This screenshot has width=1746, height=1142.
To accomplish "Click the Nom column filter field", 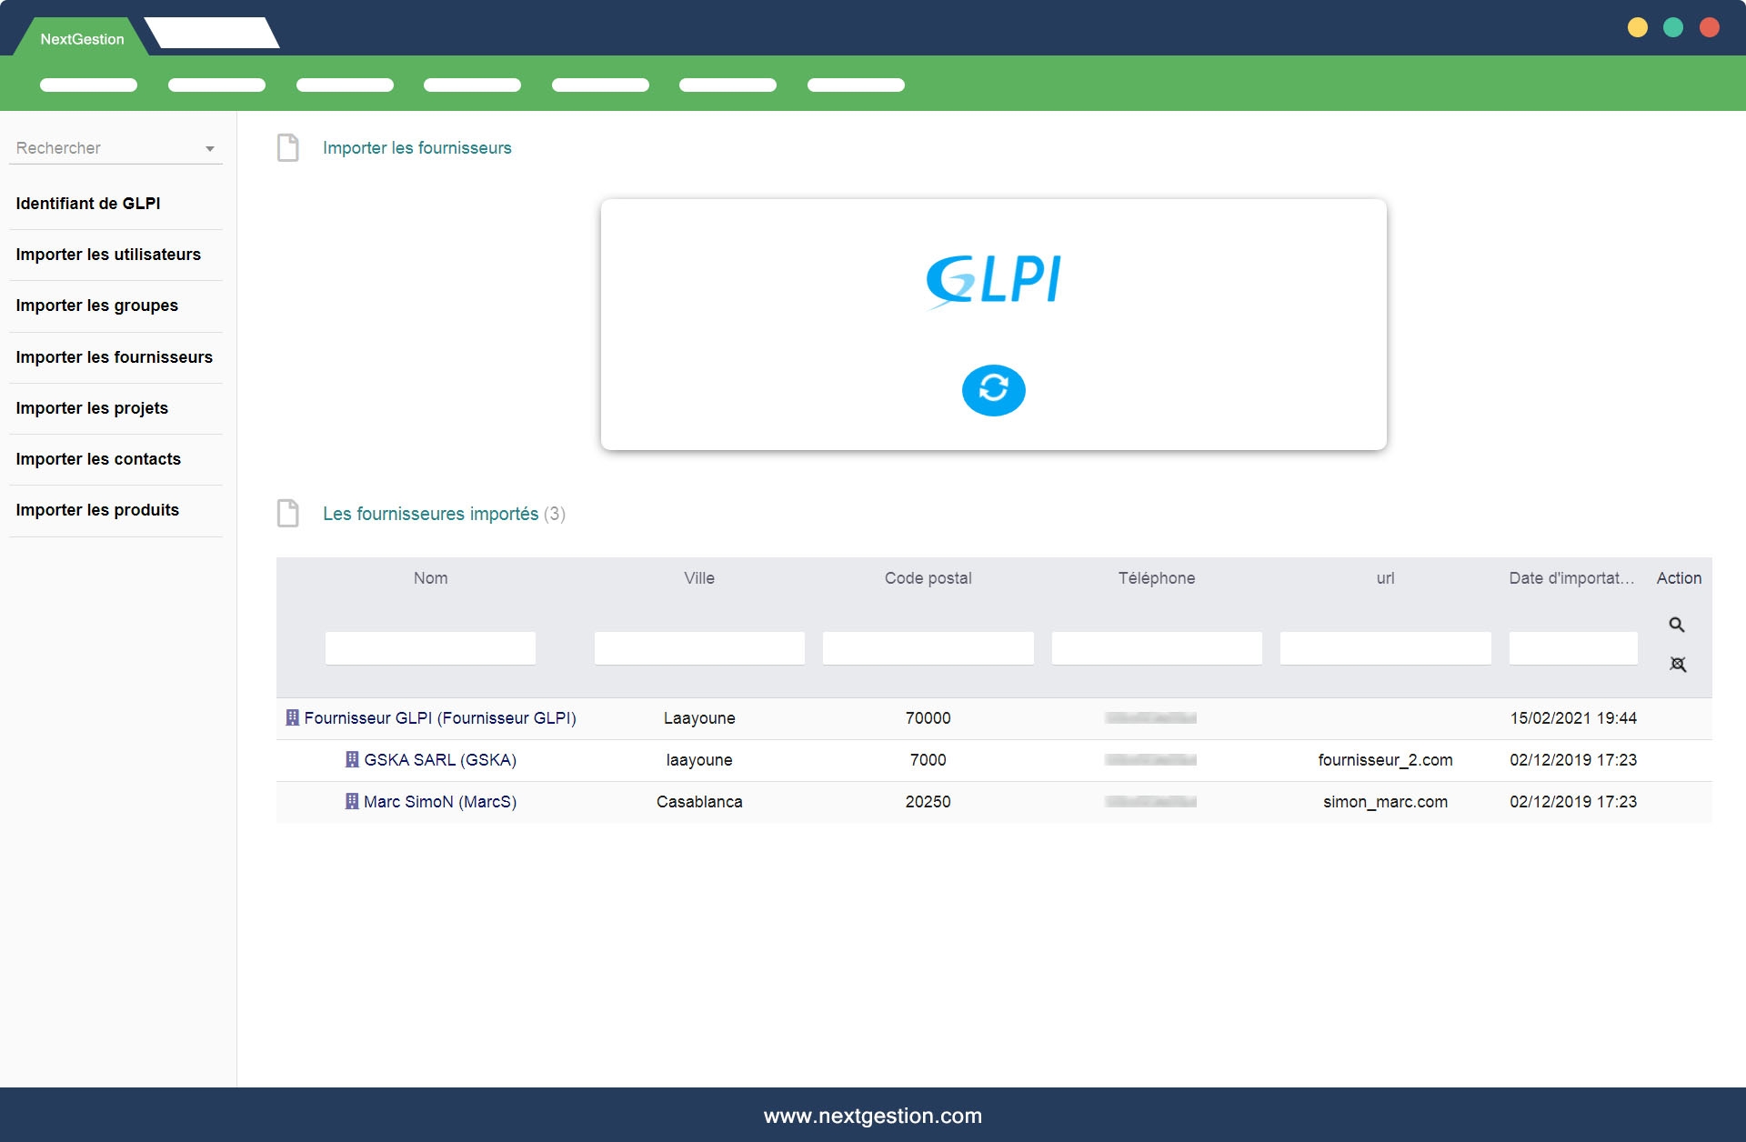I will [x=430, y=648].
